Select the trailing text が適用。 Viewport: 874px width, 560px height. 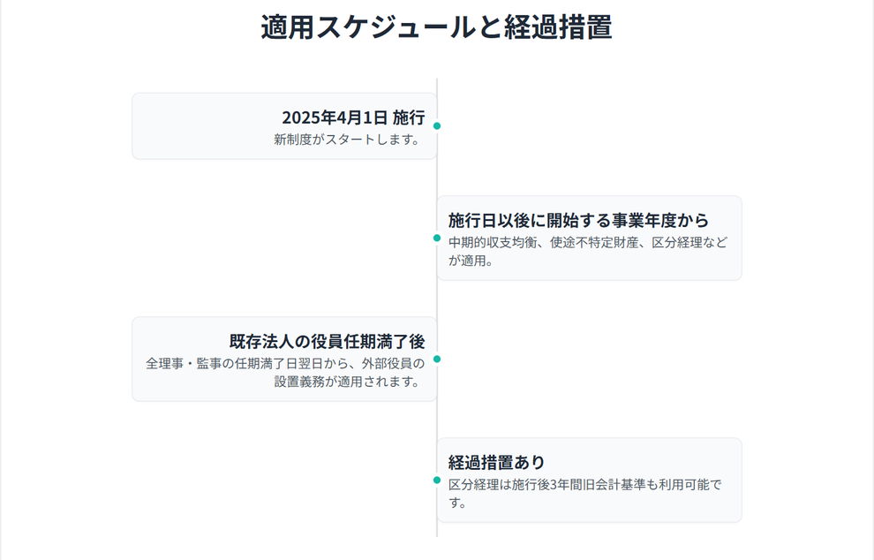[471, 261]
